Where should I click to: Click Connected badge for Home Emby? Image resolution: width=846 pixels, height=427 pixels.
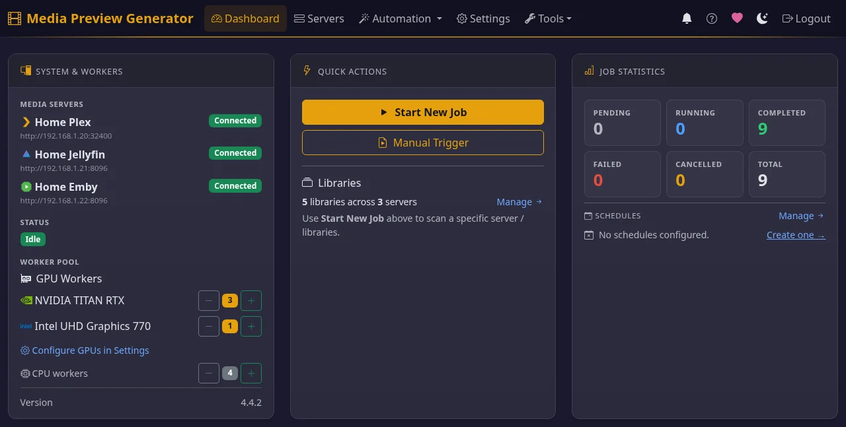[x=235, y=186]
